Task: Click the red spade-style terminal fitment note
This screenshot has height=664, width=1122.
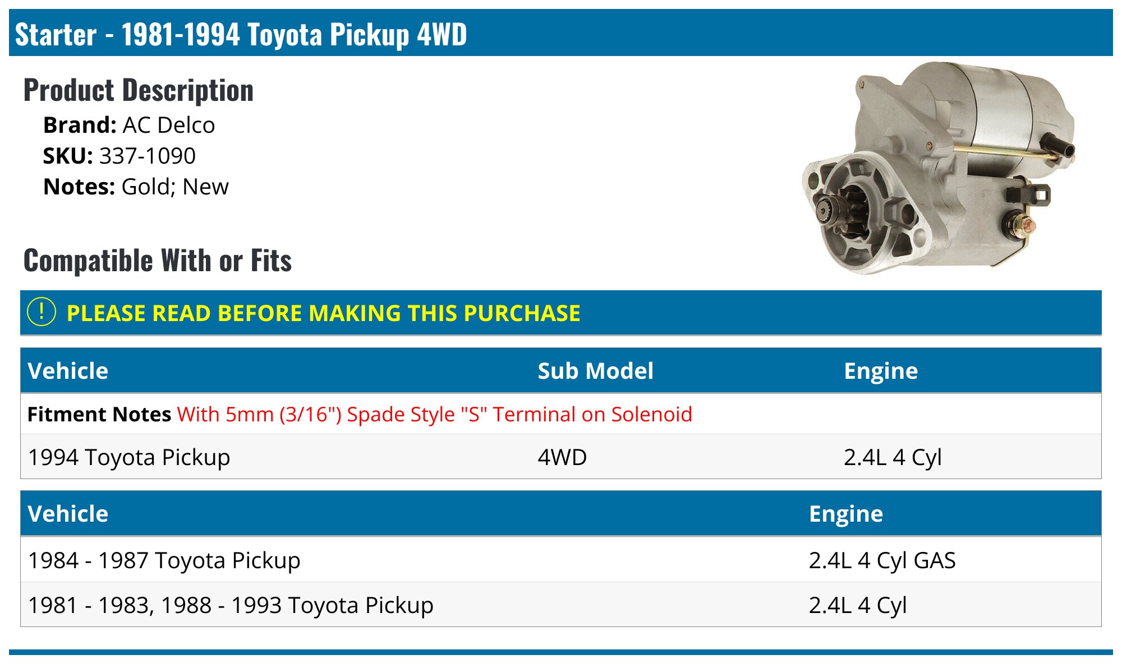Action: pos(434,414)
